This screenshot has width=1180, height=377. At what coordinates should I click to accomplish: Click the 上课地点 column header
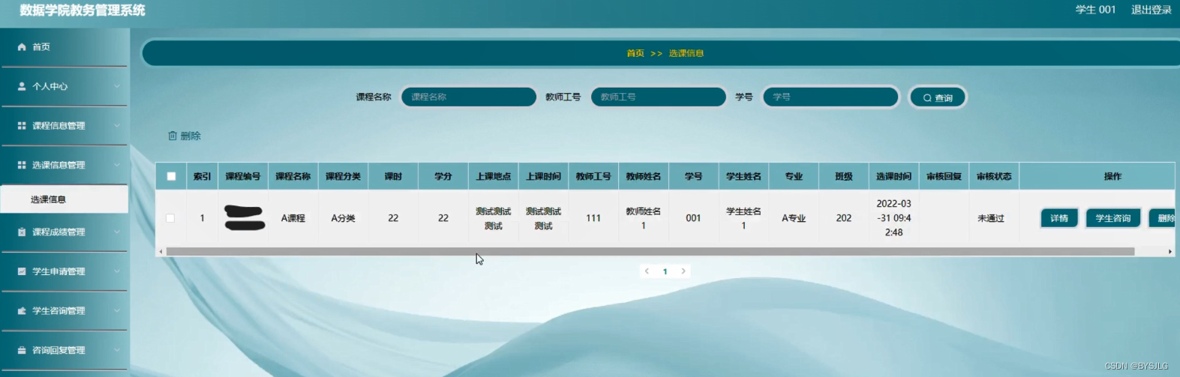(x=494, y=176)
